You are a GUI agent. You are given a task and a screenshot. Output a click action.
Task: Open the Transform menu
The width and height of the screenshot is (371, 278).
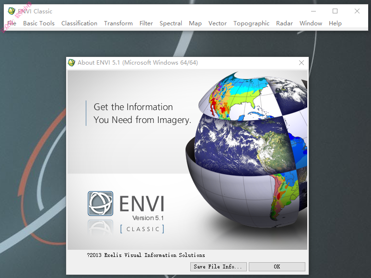(x=118, y=23)
